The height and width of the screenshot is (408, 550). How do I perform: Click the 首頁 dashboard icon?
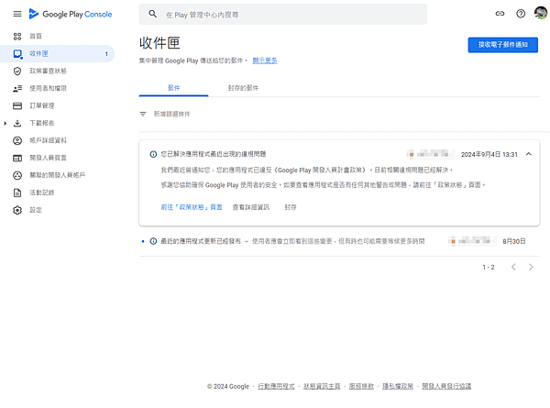tap(17, 36)
